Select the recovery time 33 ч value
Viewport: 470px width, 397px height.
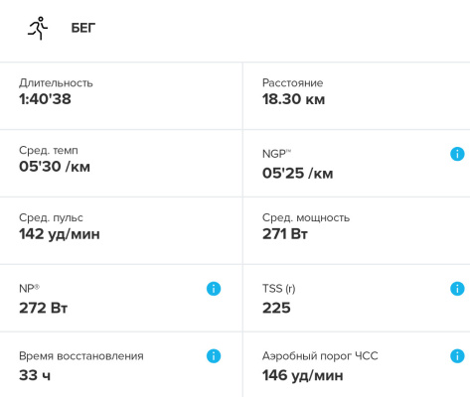(x=35, y=375)
